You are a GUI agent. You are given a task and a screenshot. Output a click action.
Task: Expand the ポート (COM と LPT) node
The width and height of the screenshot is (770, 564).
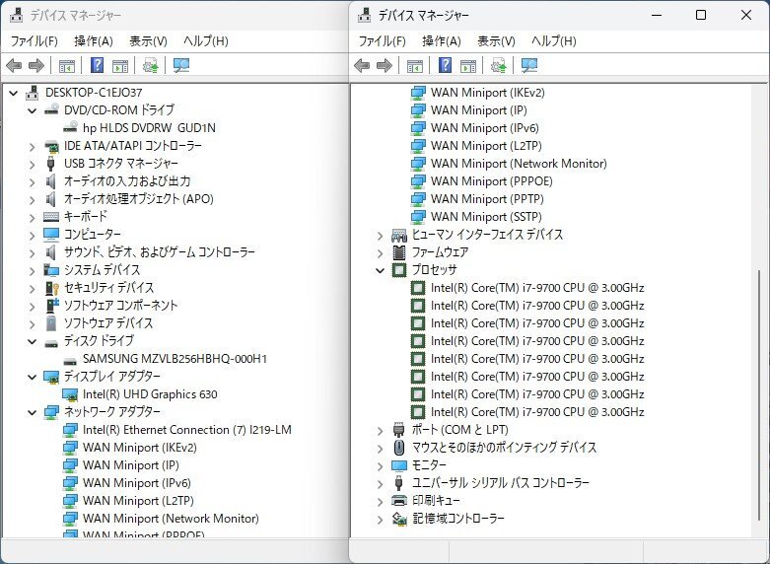coord(381,430)
